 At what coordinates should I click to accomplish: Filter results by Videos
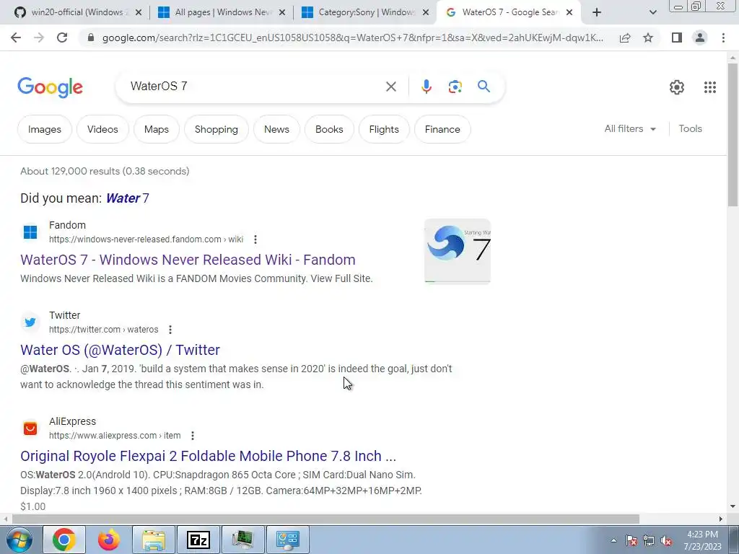coord(102,129)
